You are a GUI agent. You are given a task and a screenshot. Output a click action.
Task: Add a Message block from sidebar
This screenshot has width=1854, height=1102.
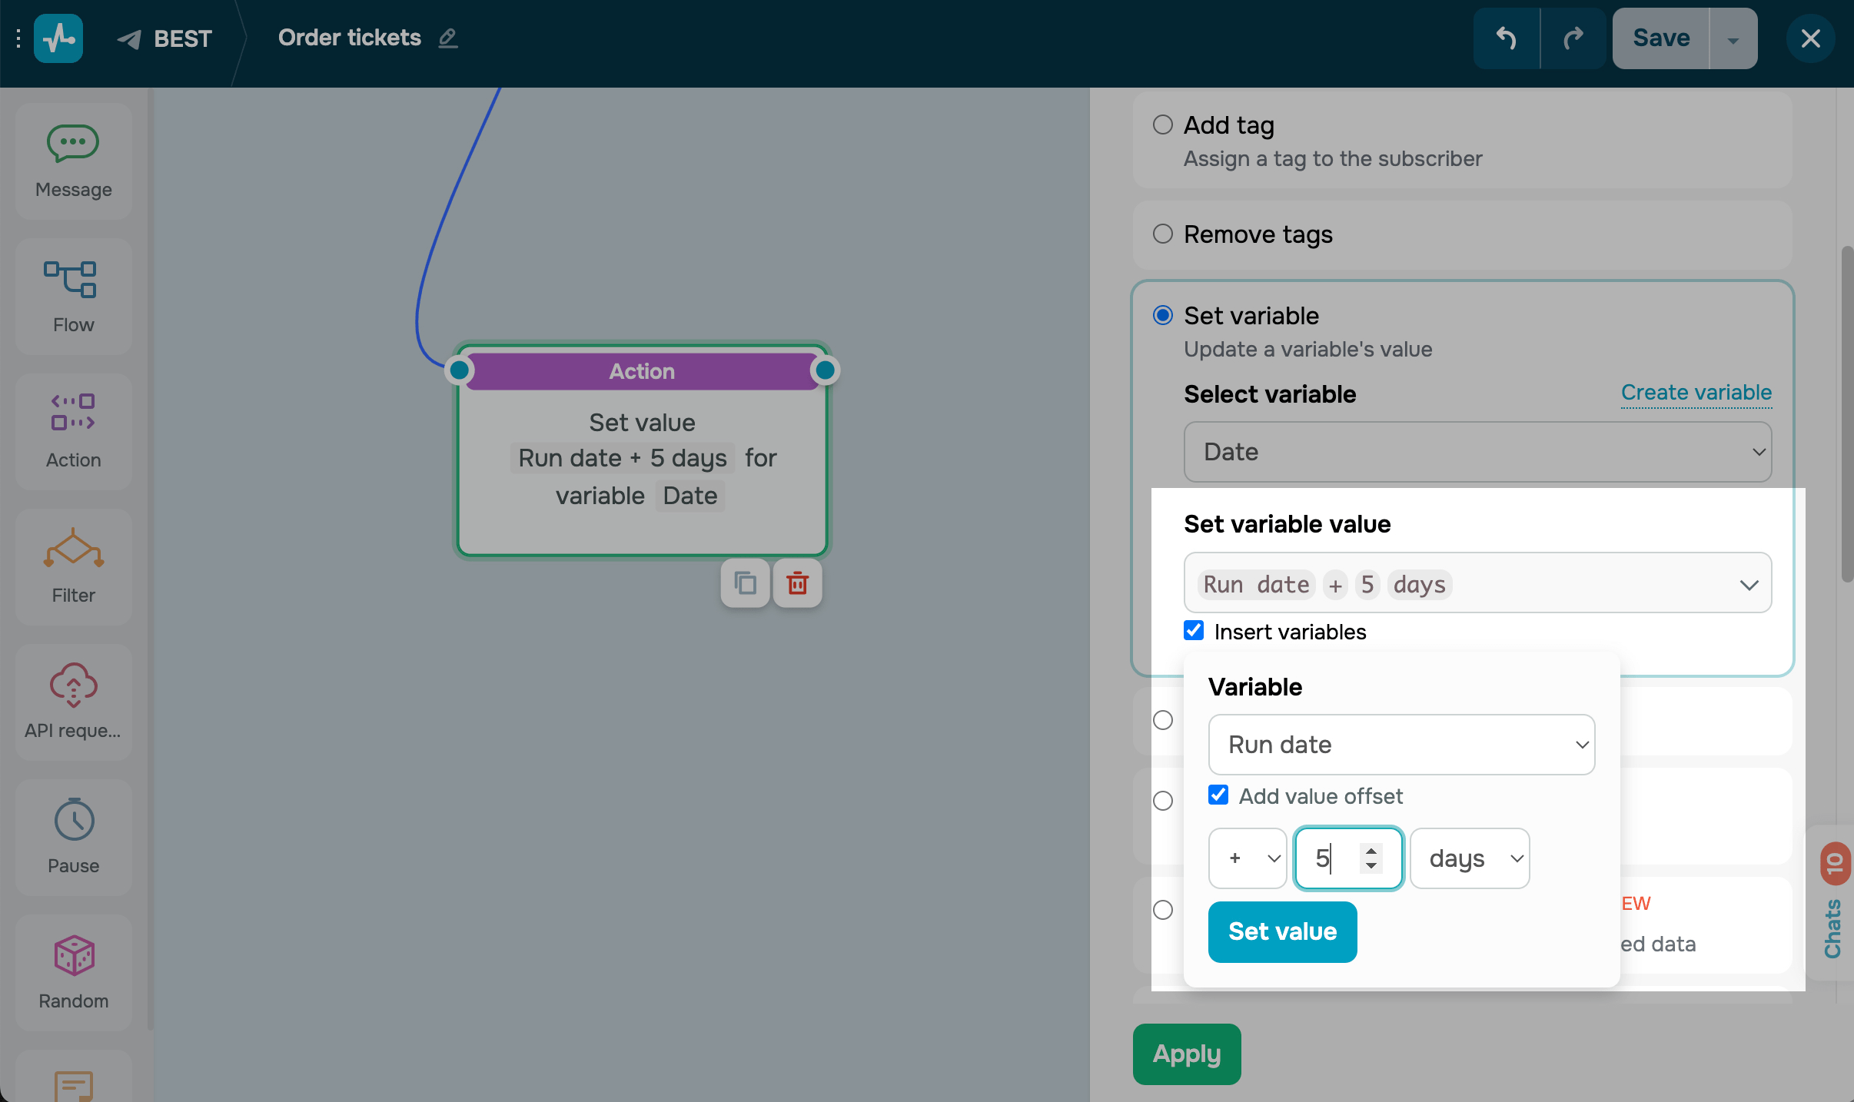pyautogui.click(x=73, y=161)
